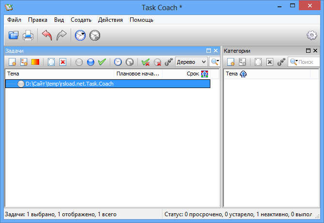Close the Задачи panel

coord(216,51)
